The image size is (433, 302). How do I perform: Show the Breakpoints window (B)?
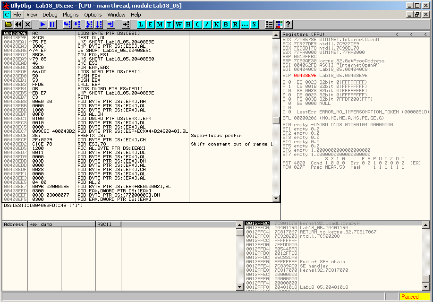pos(226,24)
